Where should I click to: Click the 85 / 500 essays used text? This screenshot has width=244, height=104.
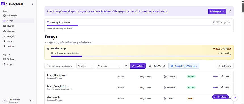coord(222,22)
